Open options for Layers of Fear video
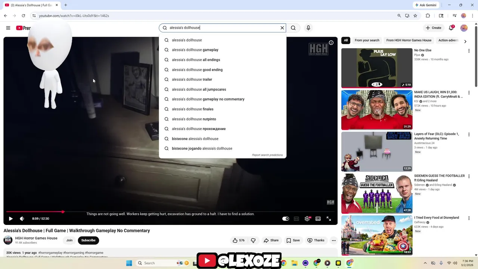This screenshot has width=478, height=269. [x=469, y=134]
